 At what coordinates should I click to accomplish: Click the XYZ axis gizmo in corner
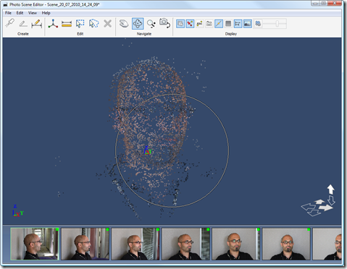click(x=17, y=210)
